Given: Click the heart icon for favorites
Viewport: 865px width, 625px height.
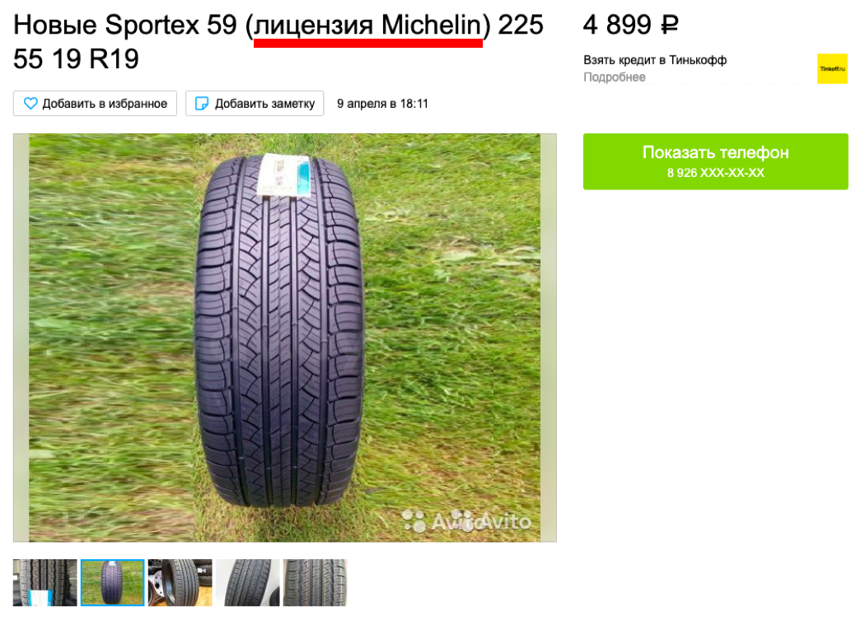Looking at the screenshot, I should (31, 103).
